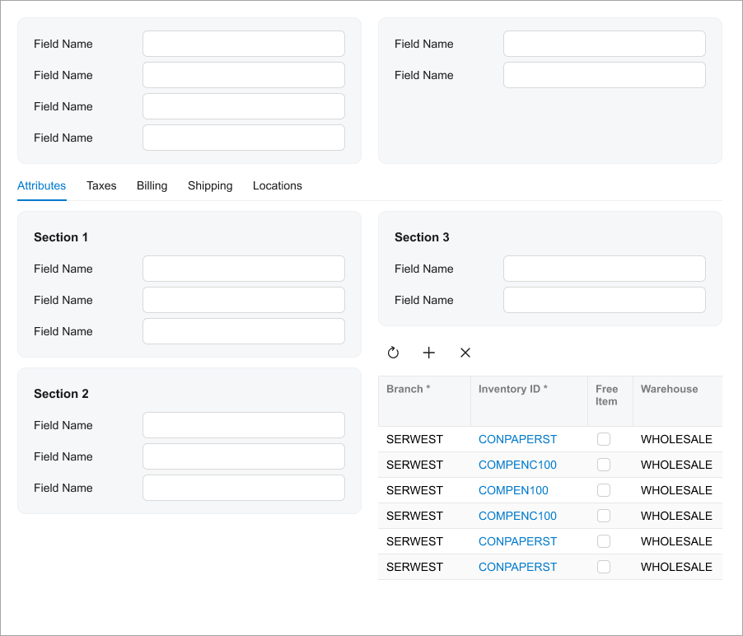The height and width of the screenshot is (636, 743).
Task: Click the Inventory ID column header
Action: (x=512, y=389)
